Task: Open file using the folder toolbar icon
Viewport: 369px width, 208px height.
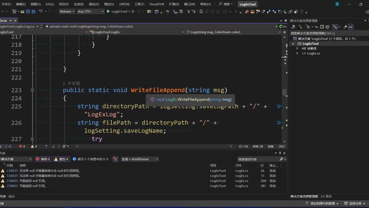Action: [22, 11]
